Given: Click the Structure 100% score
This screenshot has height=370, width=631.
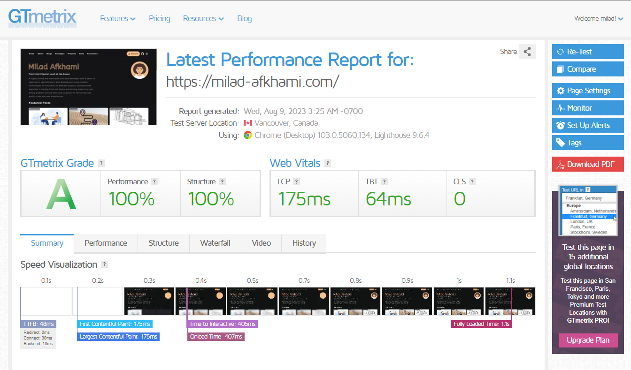Looking at the screenshot, I should pos(211,199).
